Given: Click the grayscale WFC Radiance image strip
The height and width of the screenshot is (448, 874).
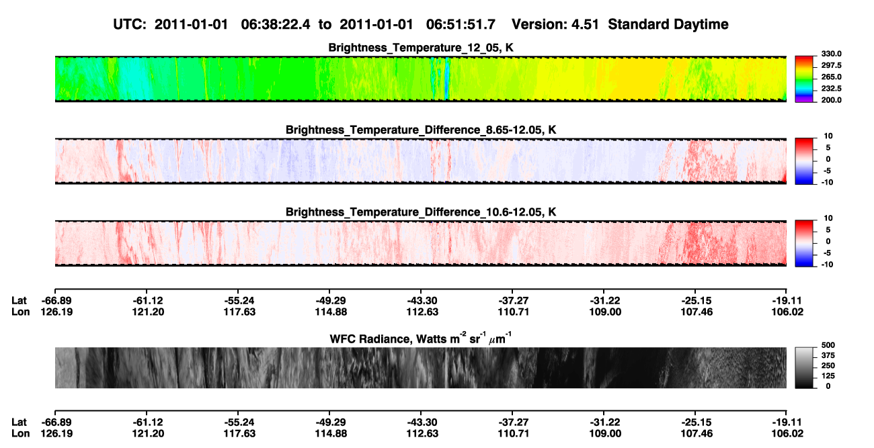Looking at the screenshot, I should [421, 367].
